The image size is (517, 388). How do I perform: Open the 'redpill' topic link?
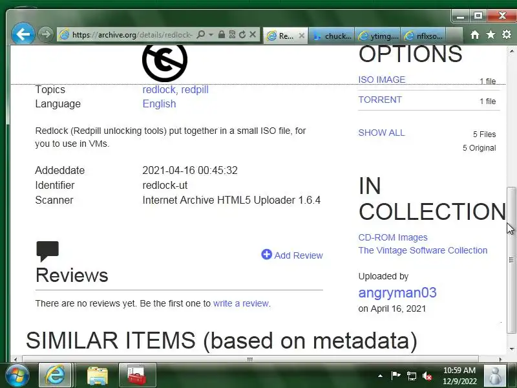coord(195,90)
